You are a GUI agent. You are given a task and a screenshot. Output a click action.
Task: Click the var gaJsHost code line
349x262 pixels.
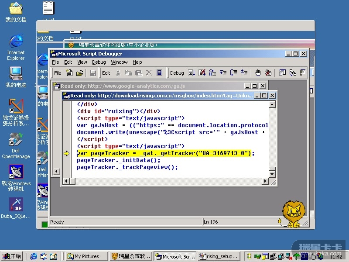(x=172, y=125)
